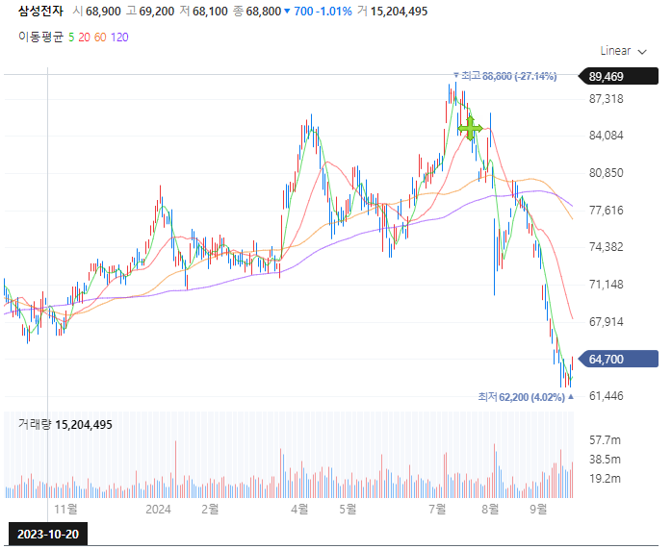
Task: Click the current price tag 64,700
Action: point(617,359)
